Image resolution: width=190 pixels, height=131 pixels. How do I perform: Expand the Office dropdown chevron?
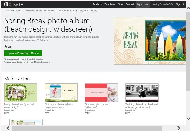click(x=22, y=5)
